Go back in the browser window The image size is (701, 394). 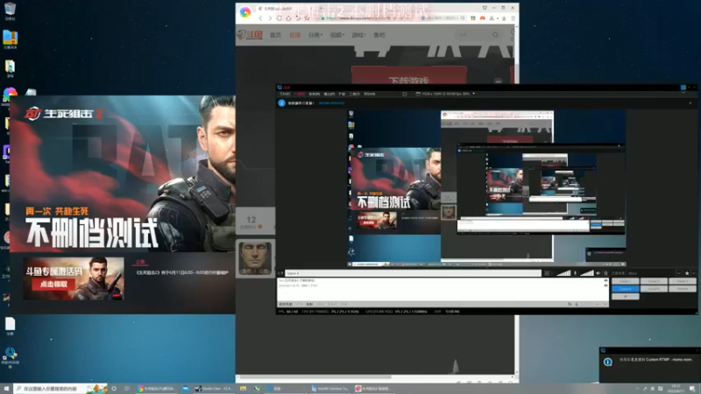click(x=260, y=18)
